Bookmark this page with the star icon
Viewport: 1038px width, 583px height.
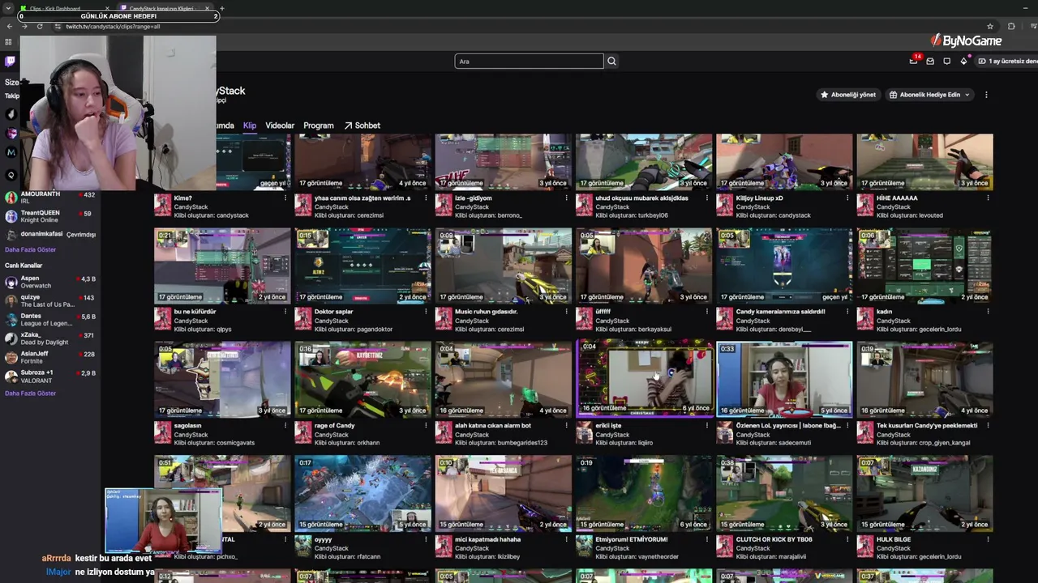[990, 26]
